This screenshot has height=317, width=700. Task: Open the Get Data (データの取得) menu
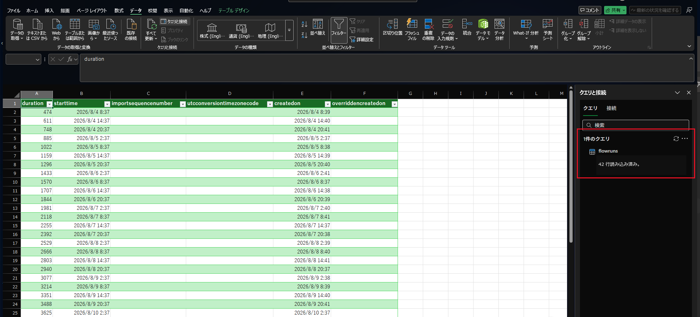(x=17, y=30)
